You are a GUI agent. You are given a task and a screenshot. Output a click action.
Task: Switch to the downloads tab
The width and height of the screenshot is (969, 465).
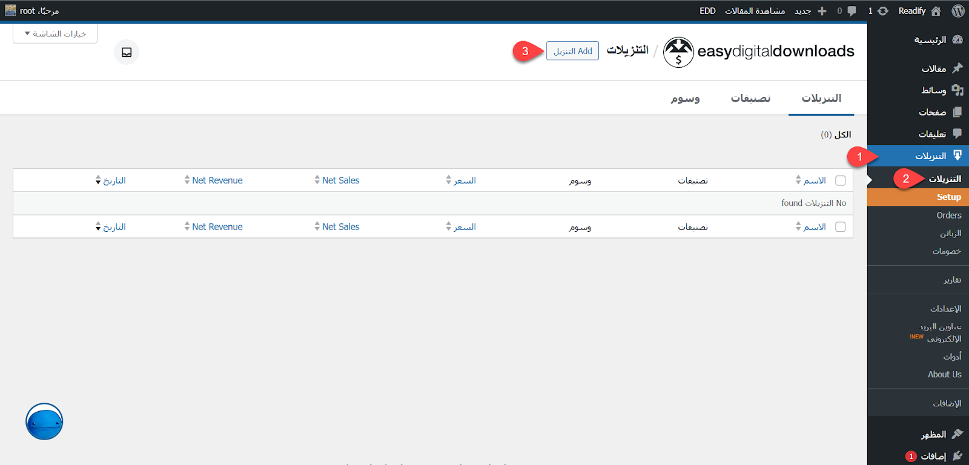[821, 98]
